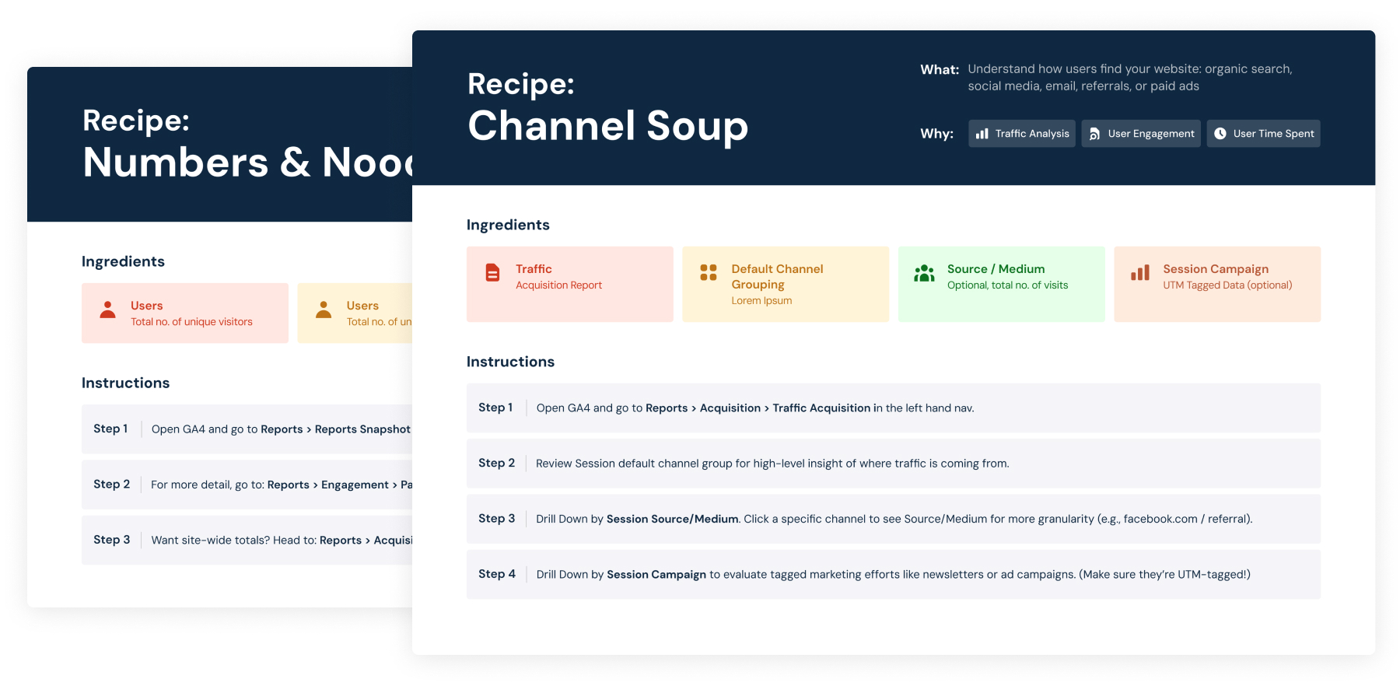The height and width of the screenshot is (700, 1400).
Task: Click Step 4 row about Session Campaign
Action: point(894,574)
